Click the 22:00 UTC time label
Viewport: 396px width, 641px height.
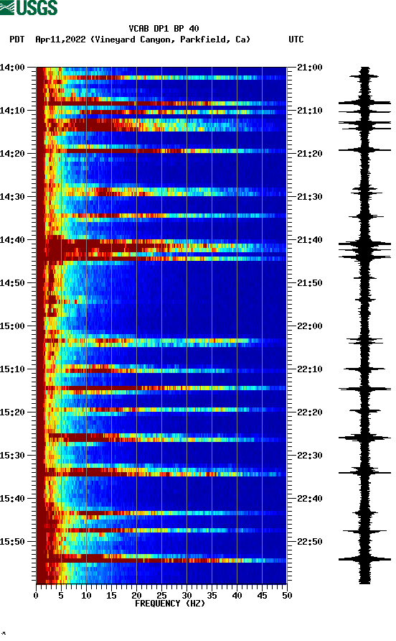point(310,326)
